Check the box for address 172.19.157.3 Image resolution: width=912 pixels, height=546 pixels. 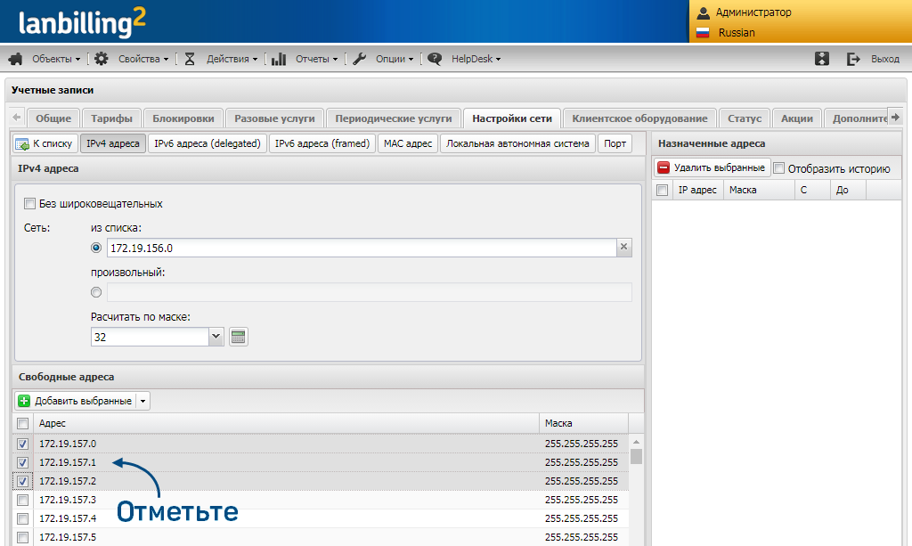click(23, 500)
